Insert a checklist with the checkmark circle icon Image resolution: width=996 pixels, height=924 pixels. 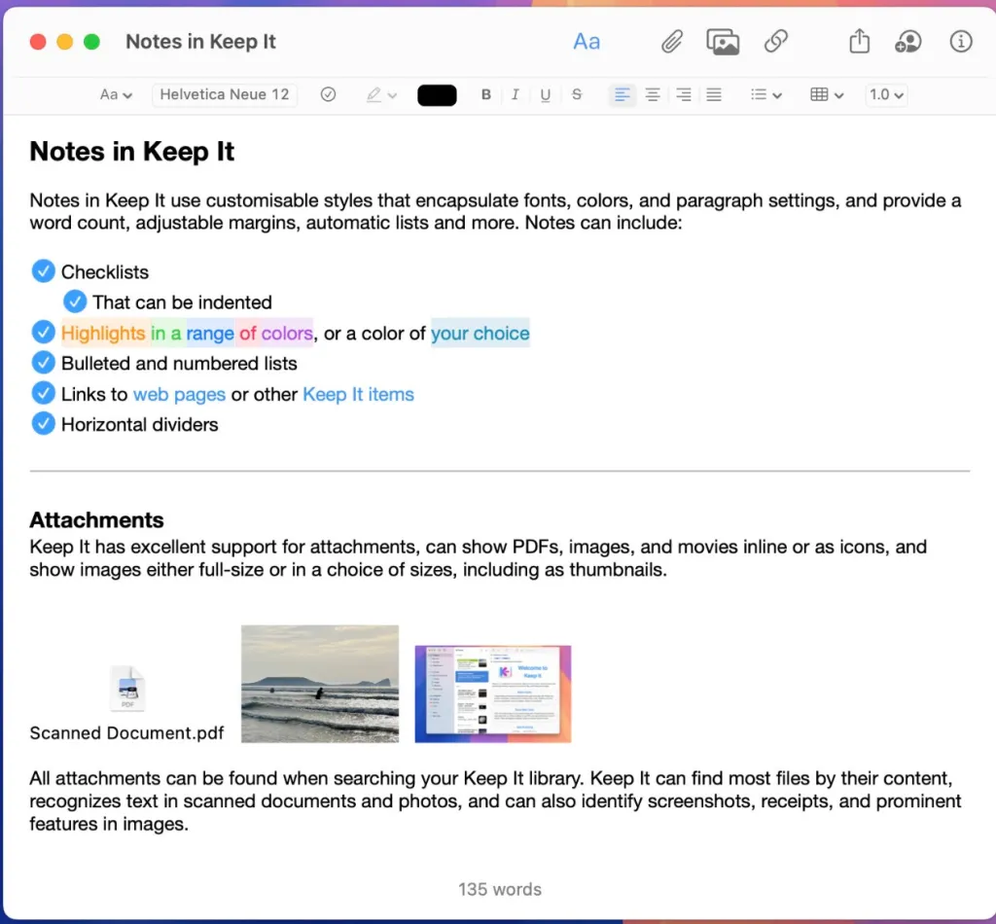(328, 94)
